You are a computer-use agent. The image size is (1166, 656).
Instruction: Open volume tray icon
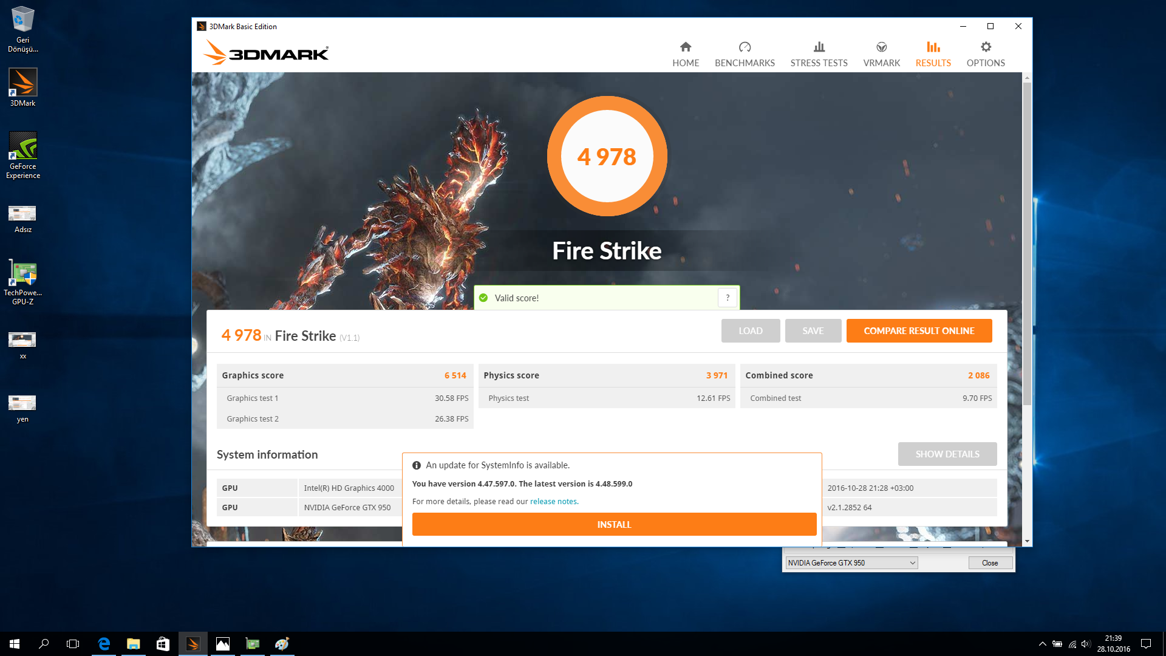(1086, 644)
